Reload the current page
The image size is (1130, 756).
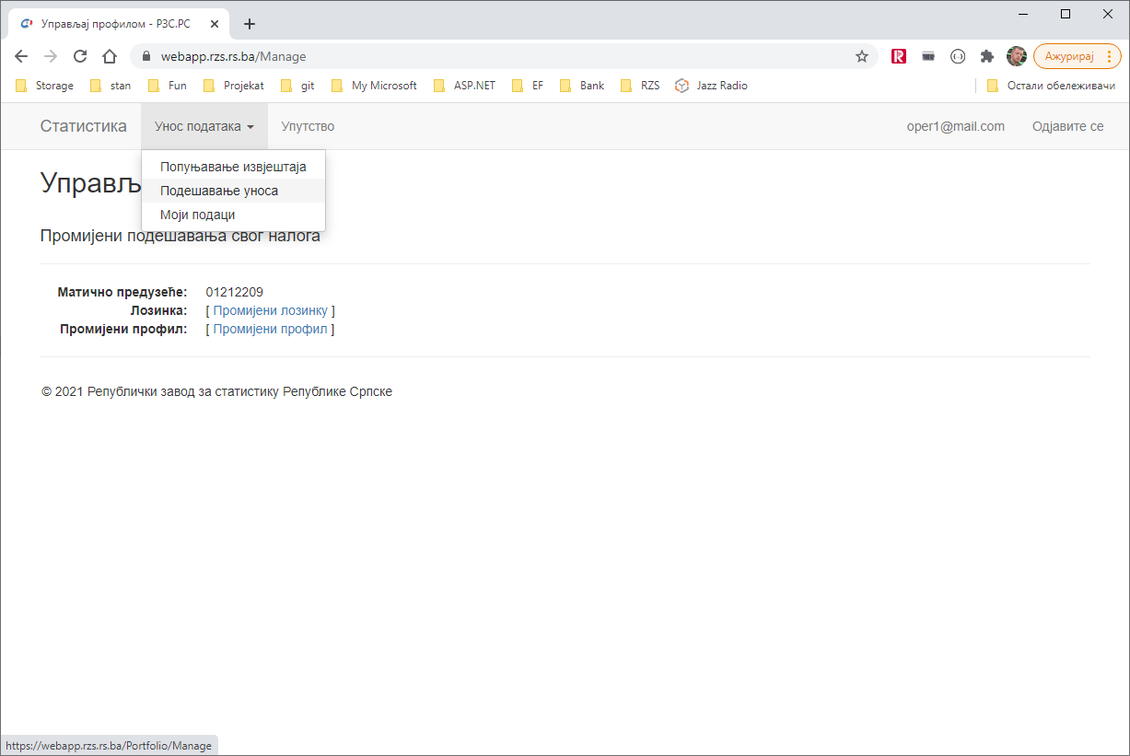pyautogui.click(x=80, y=56)
